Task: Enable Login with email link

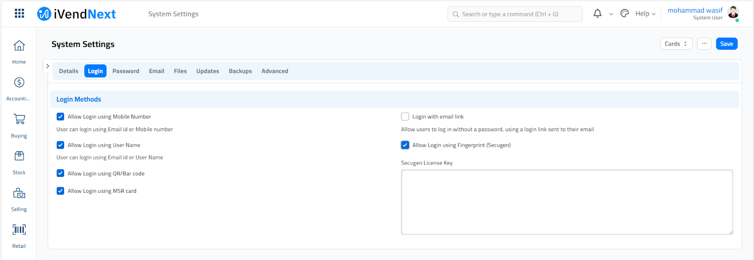Action: [405, 117]
